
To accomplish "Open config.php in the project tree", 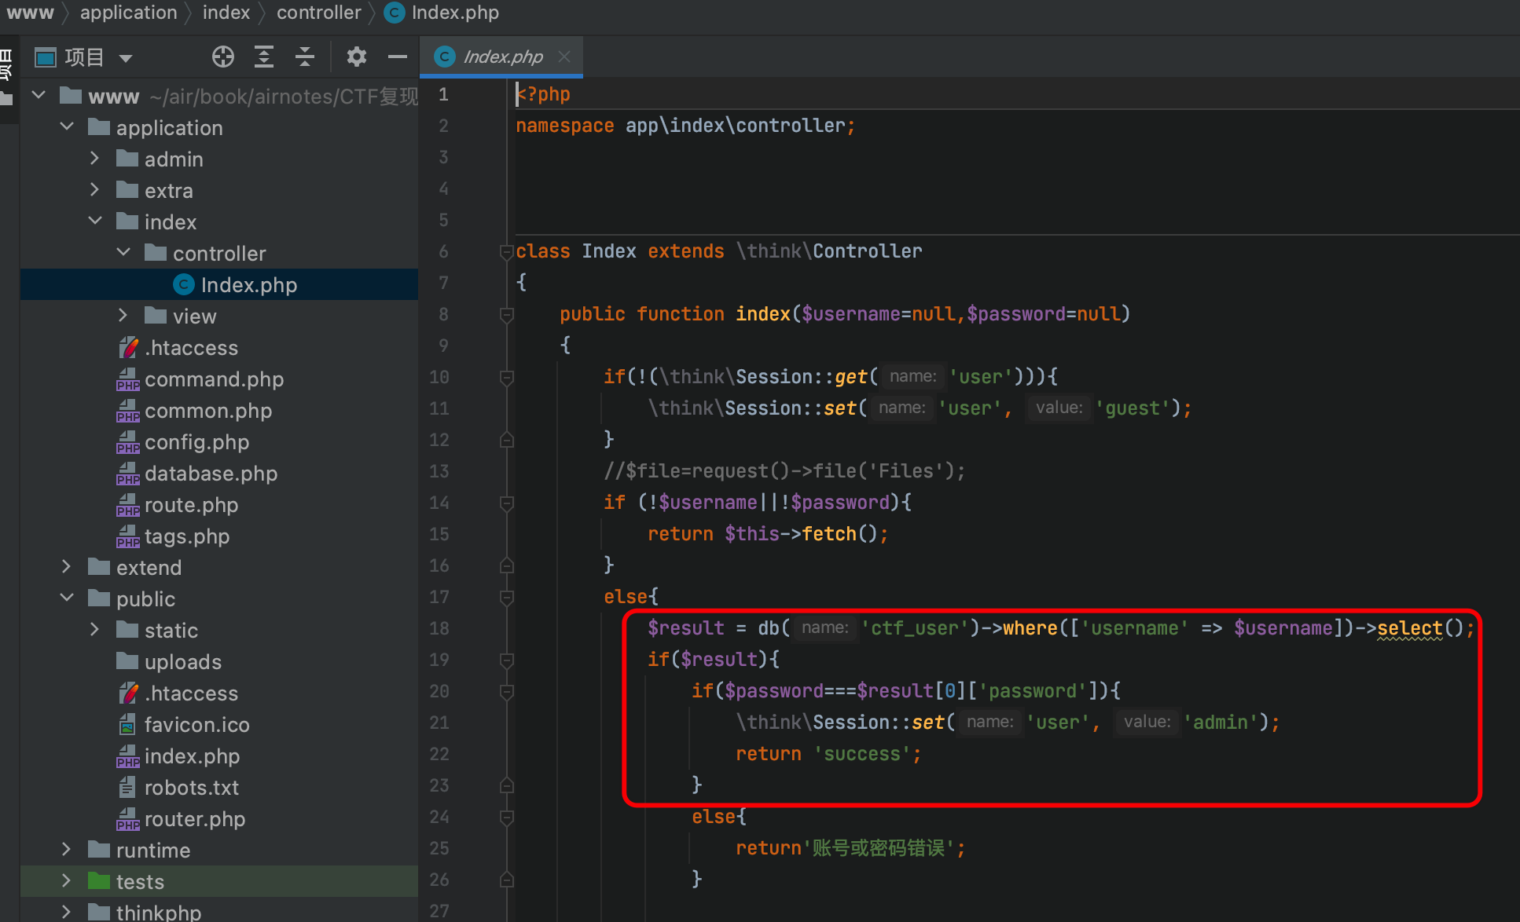I will [x=196, y=442].
